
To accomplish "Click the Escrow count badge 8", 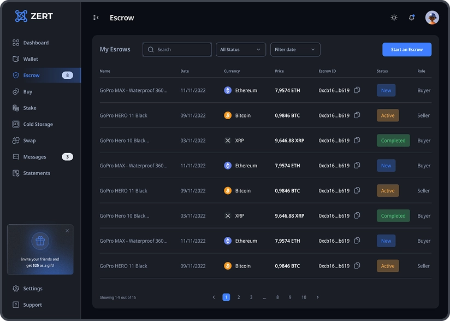I will tap(67, 75).
